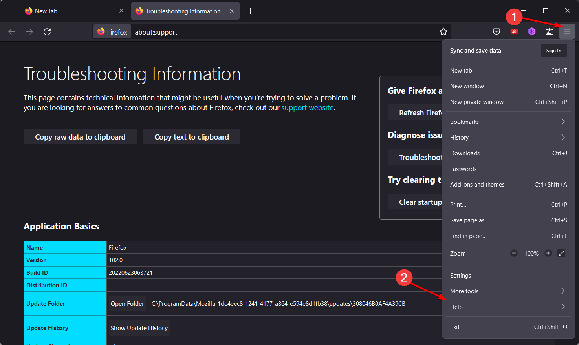The height and width of the screenshot is (345, 579).
Task: Open the Help submenu
Action: tap(509, 307)
